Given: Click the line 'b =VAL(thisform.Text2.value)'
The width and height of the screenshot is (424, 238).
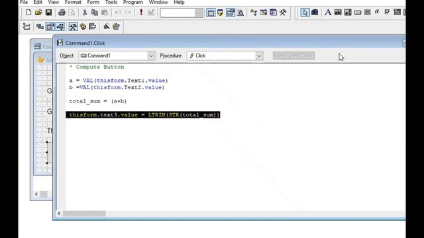Looking at the screenshot, I should [x=117, y=87].
